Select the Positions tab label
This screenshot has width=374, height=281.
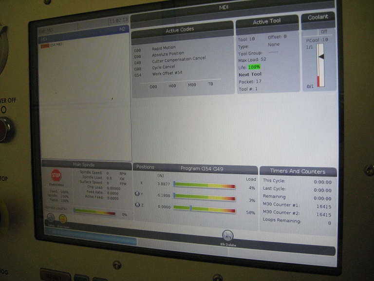(145, 167)
